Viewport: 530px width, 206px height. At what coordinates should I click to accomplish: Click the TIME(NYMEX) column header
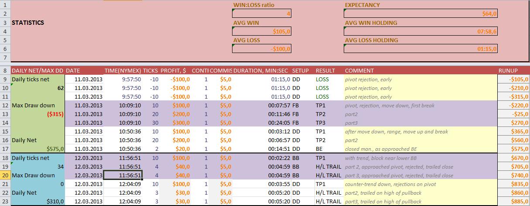(x=123, y=70)
